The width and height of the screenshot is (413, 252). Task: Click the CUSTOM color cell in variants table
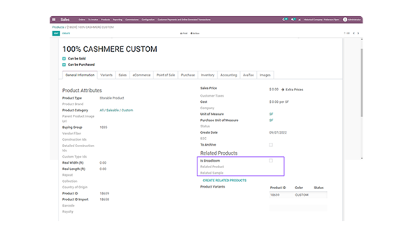pyautogui.click(x=302, y=195)
